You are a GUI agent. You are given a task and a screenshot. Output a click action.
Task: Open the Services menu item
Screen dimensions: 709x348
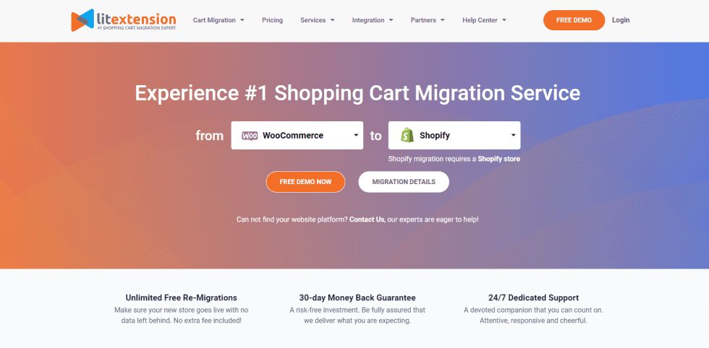[318, 20]
